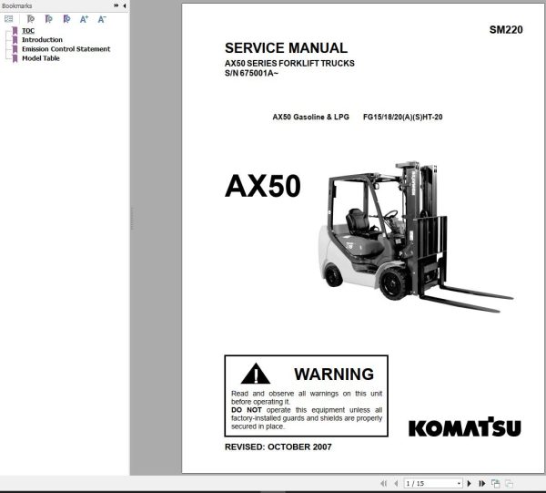Click the AX50 Gasoline & LPG text
Screen dimensions: 546x493
(310, 118)
